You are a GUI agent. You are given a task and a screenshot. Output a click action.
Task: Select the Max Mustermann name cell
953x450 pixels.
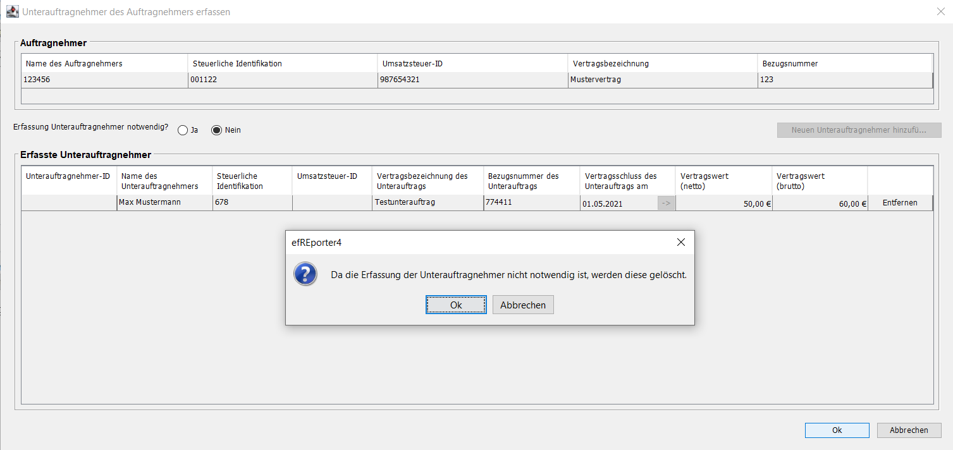[x=164, y=203]
